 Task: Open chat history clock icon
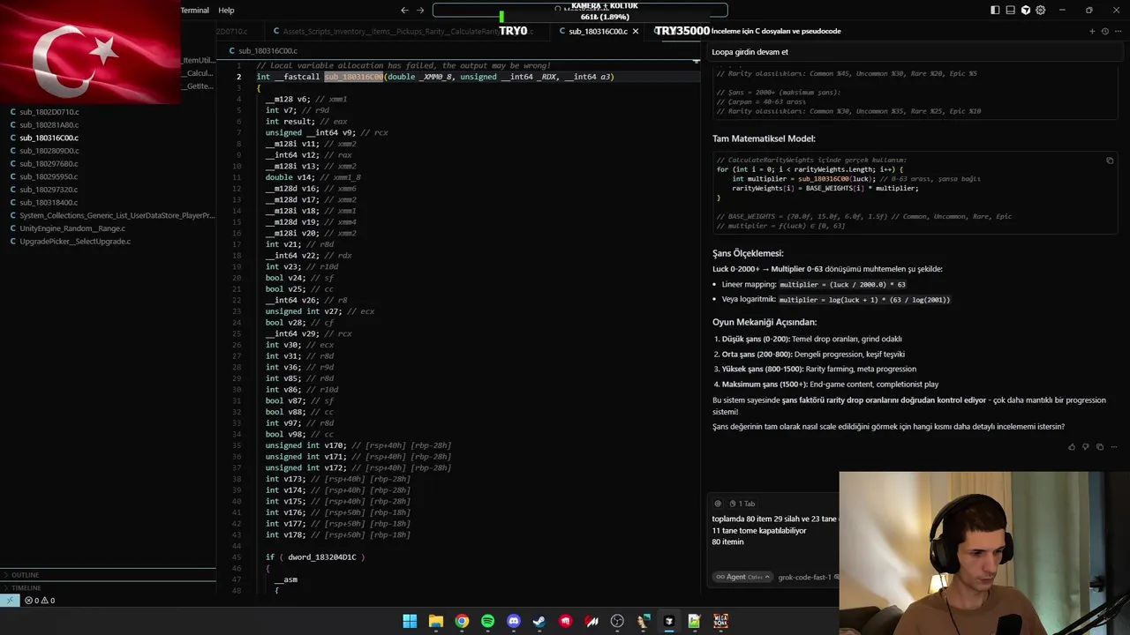[1104, 31]
